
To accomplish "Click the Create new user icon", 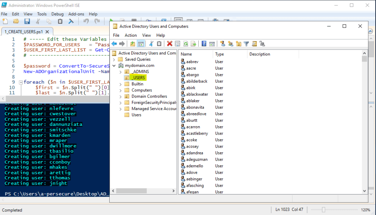I will tap(222, 44).
